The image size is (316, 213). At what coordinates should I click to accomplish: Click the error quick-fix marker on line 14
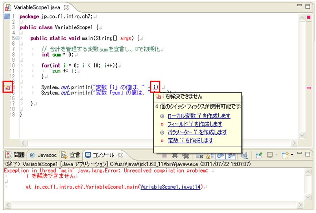click(x=7, y=87)
